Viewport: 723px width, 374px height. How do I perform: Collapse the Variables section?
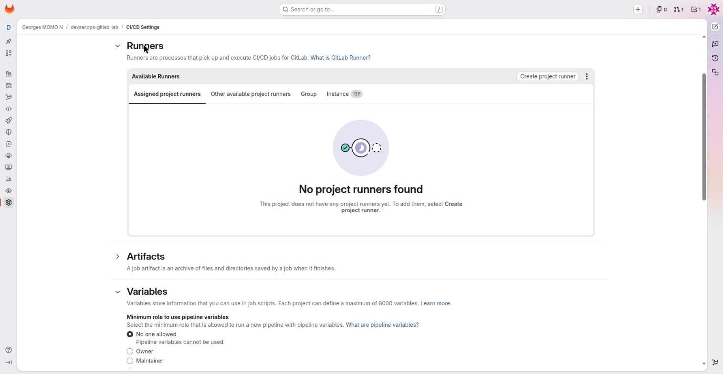point(117,292)
